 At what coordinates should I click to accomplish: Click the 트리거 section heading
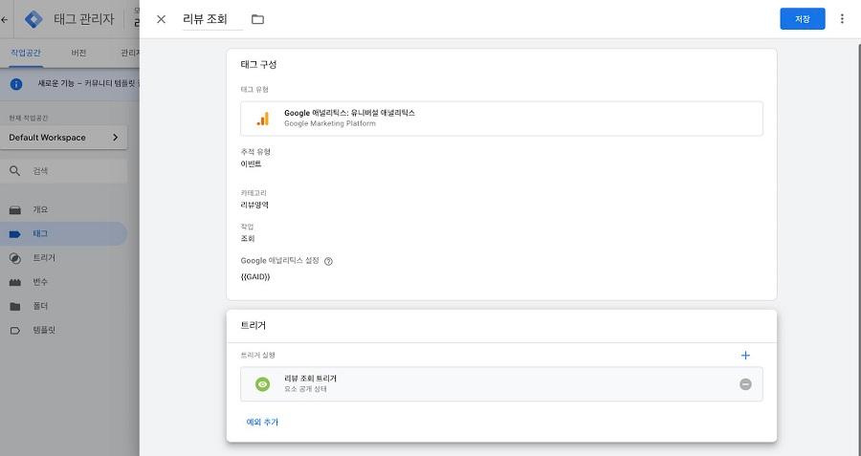pyautogui.click(x=254, y=325)
